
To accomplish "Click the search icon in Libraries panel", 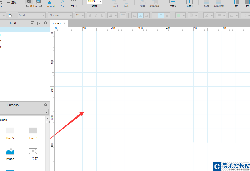I will point(46,105).
